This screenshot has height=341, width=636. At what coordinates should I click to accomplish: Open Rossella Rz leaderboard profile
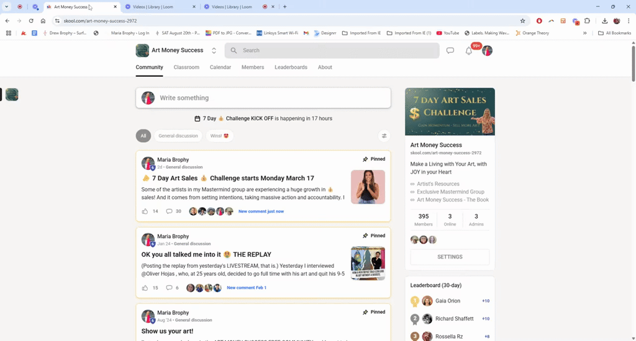tap(449, 337)
